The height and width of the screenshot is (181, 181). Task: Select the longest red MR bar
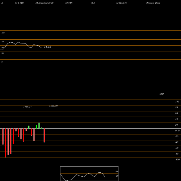pyautogui.click(x=5, y=143)
